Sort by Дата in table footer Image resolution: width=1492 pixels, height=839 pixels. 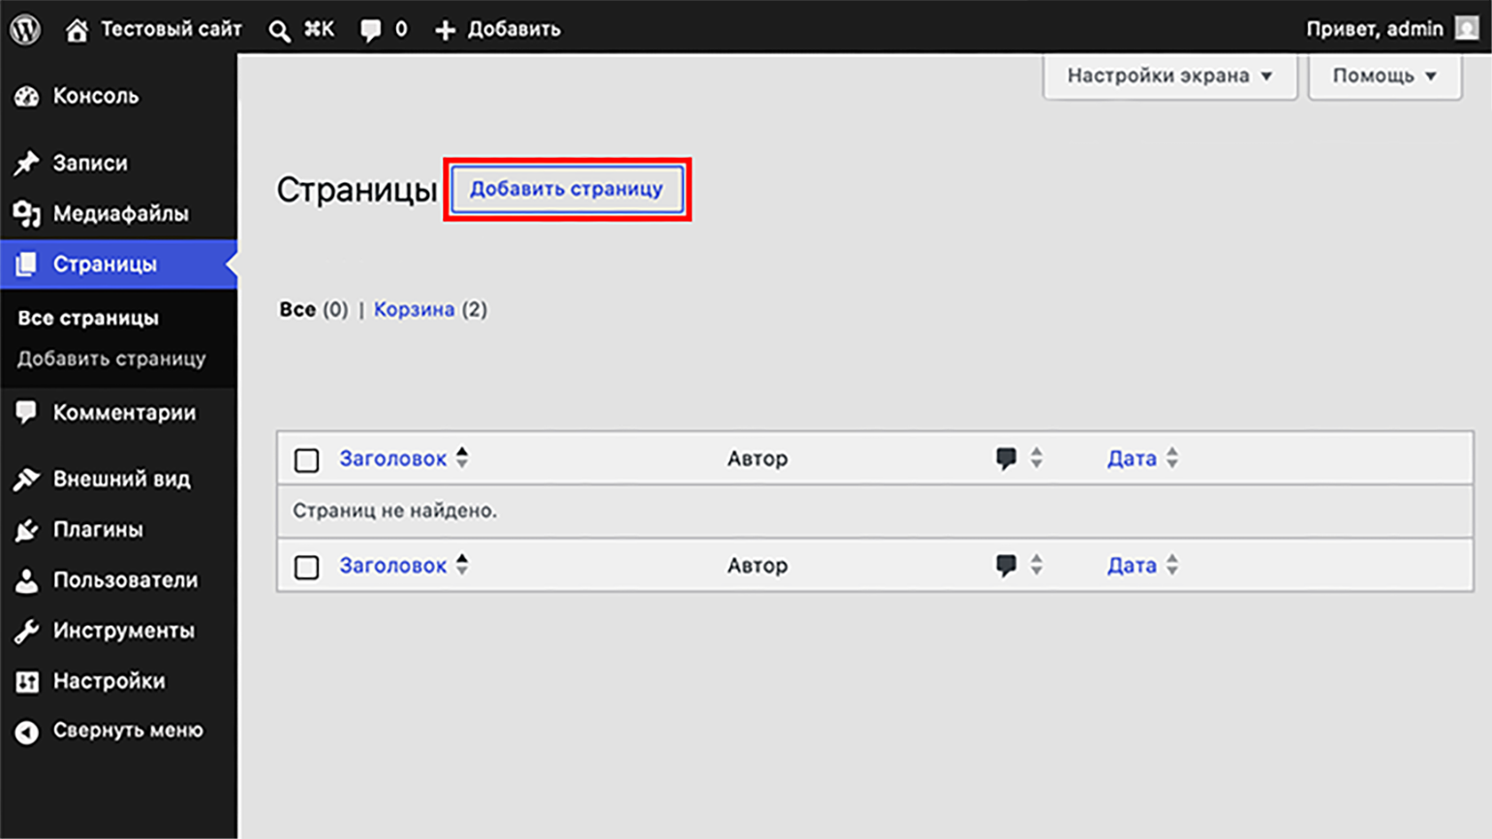tap(1132, 566)
